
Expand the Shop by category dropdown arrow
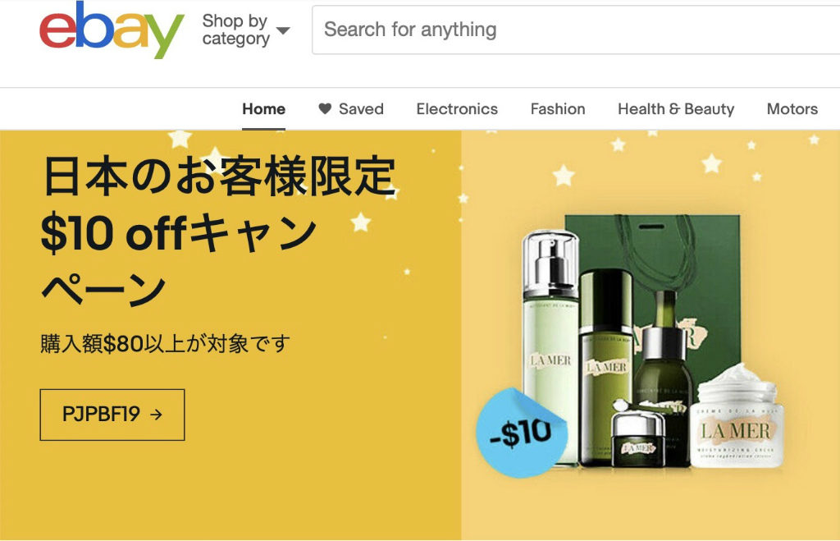[x=283, y=30]
